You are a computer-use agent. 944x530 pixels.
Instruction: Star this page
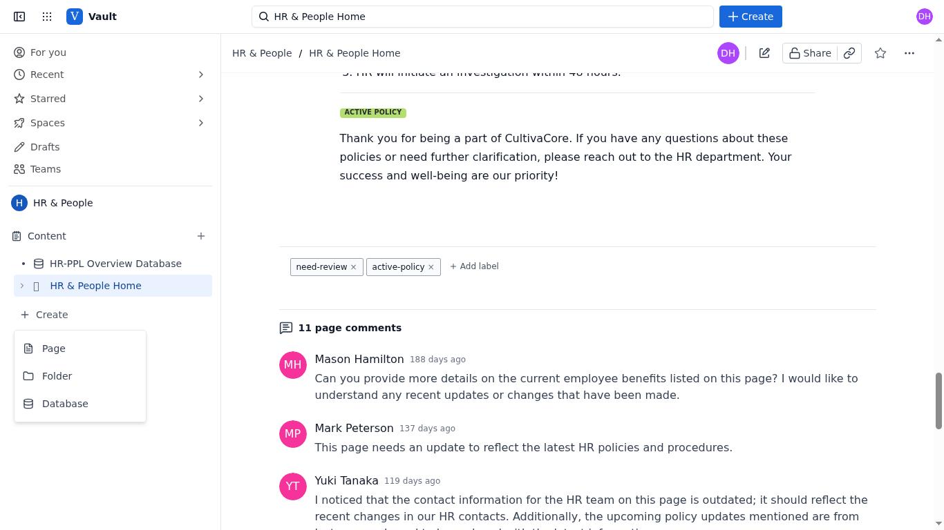[x=880, y=53]
